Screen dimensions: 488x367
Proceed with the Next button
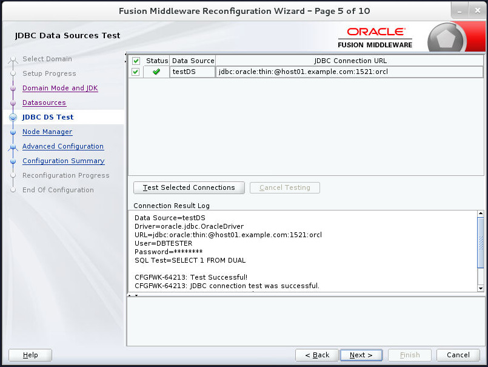tap(361, 355)
